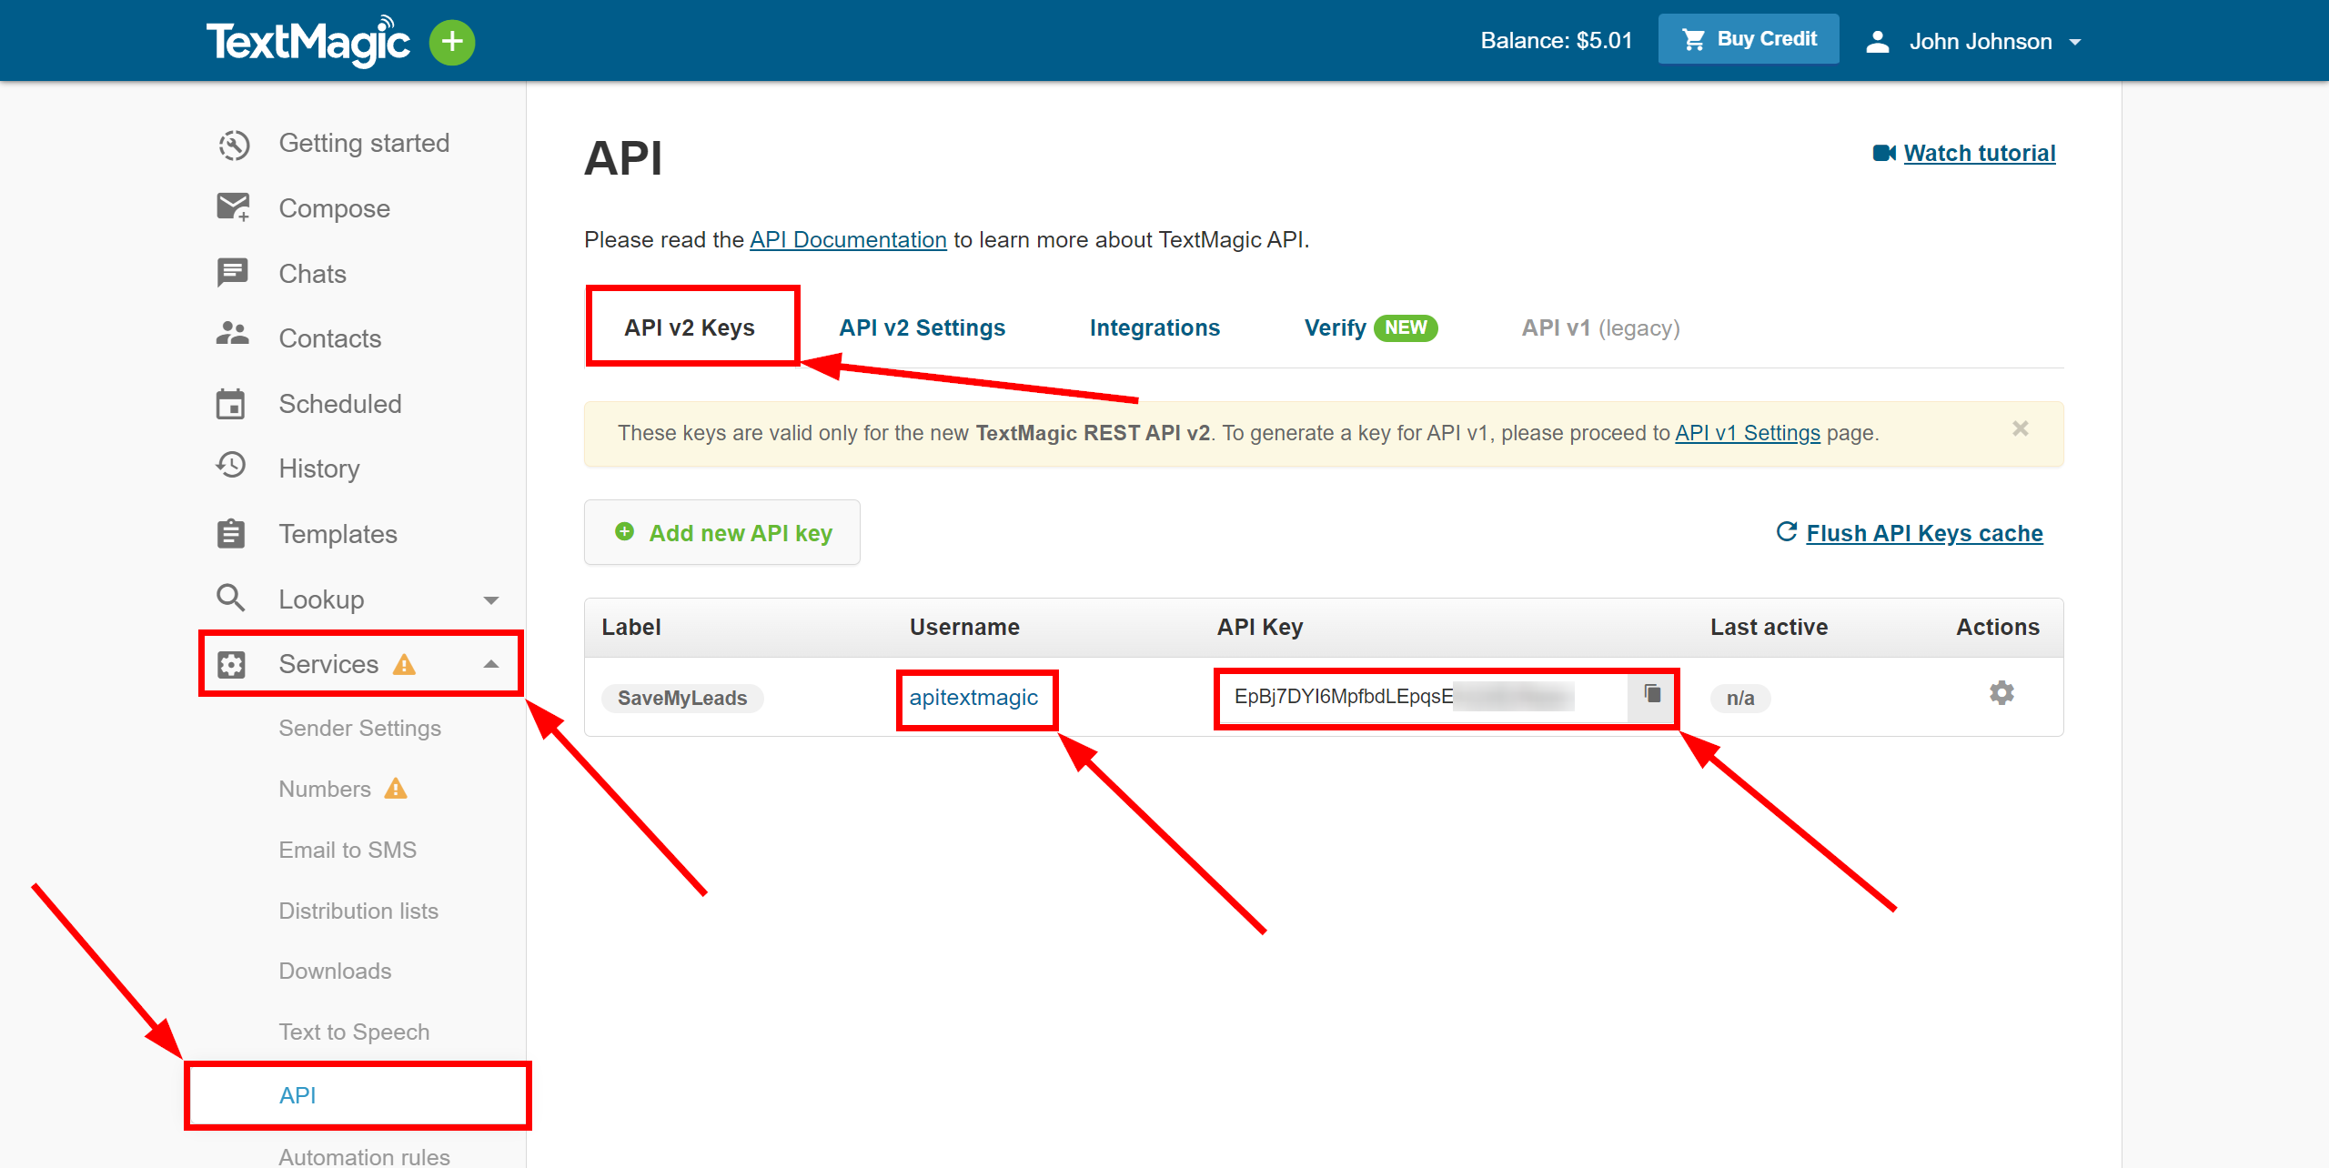2329x1168 pixels.
Task: Click the green plus icon beside TextMagic logo
Action: point(452,42)
